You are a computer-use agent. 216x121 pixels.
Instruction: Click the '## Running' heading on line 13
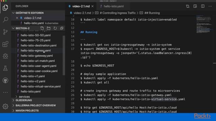[x=89, y=32]
